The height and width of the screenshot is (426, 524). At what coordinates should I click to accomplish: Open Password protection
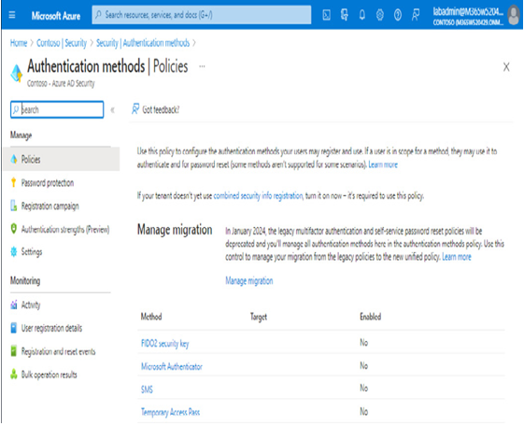[x=48, y=183]
